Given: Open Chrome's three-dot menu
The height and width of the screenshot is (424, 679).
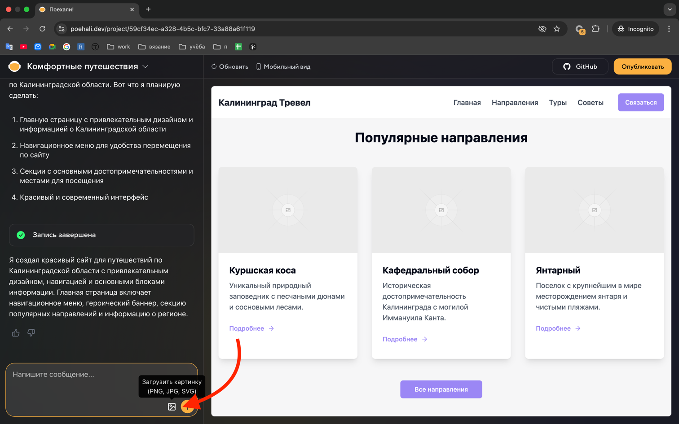Looking at the screenshot, I should point(670,28).
